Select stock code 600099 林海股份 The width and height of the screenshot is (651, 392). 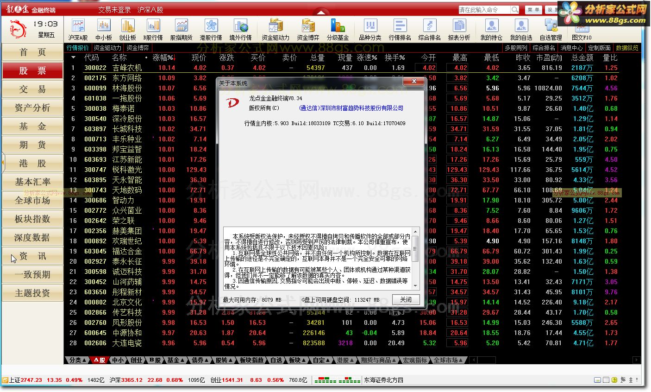coord(95,88)
